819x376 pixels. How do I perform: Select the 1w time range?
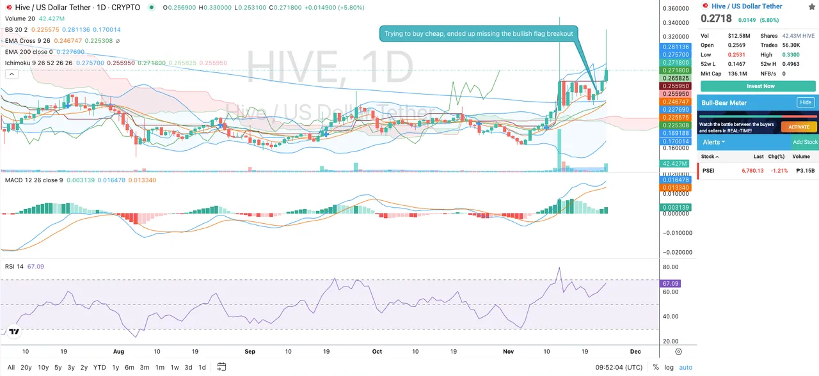[175, 367]
